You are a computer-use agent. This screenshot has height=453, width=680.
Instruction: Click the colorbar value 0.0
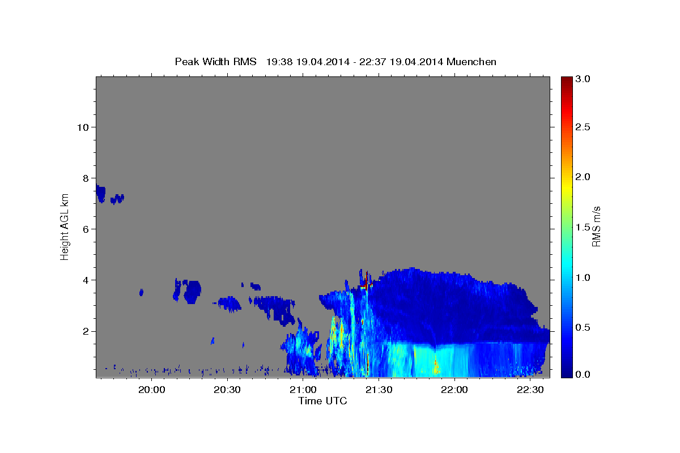pyautogui.click(x=583, y=374)
